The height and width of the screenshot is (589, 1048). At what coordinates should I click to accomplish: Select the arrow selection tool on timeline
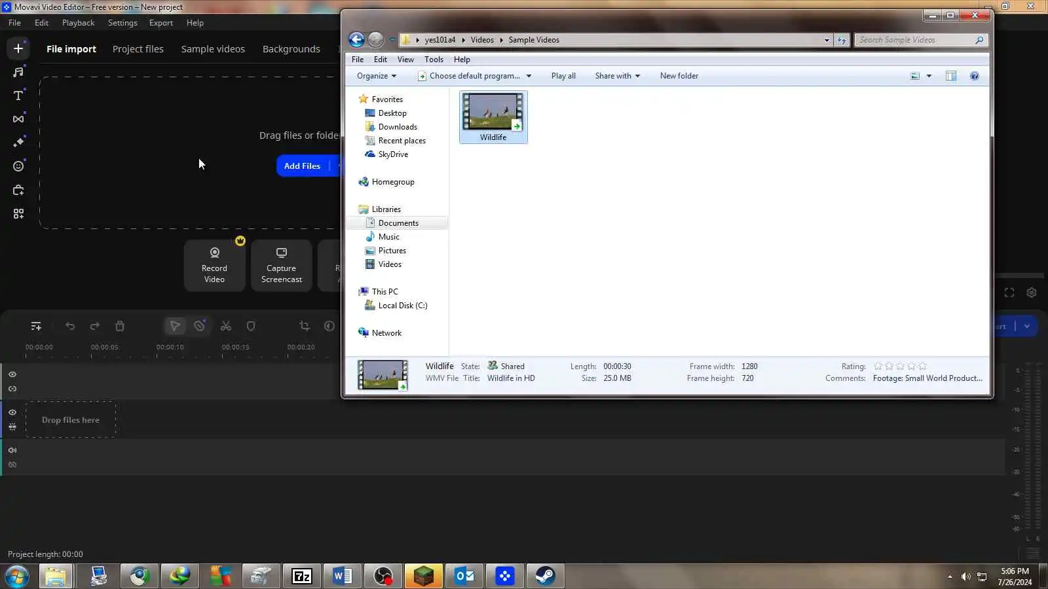tap(175, 326)
